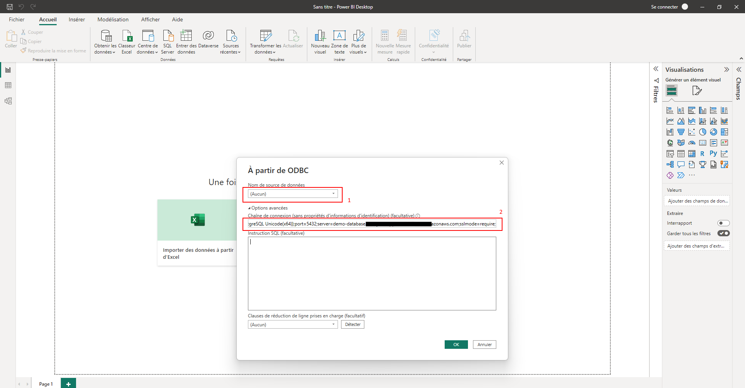The height and width of the screenshot is (388, 745).
Task: Select the gauge visual
Action: (x=692, y=143)
